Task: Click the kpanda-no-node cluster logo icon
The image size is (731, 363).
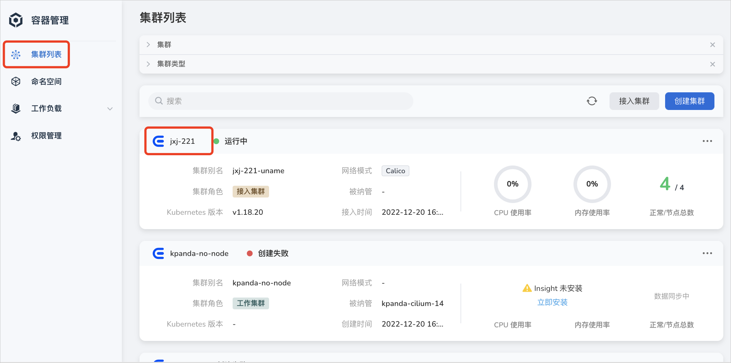Action: click(159, 253)
